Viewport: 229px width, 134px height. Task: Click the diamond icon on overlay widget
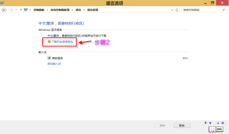click(x=210, y=123)
